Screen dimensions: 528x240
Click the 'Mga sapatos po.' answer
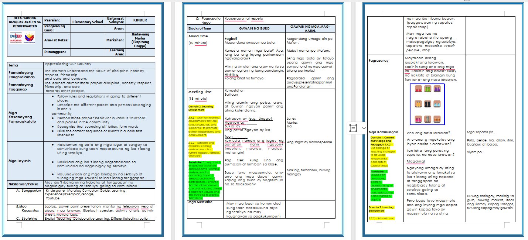tap(480, 133)
